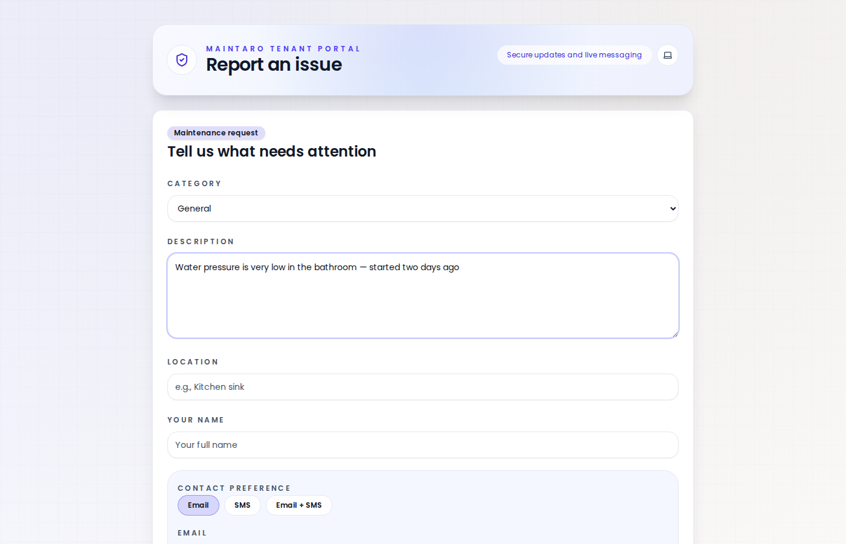The width and height of the screenshot is (846, 544).
Task: Focus the Your full name input
Action: coord(423,445)
